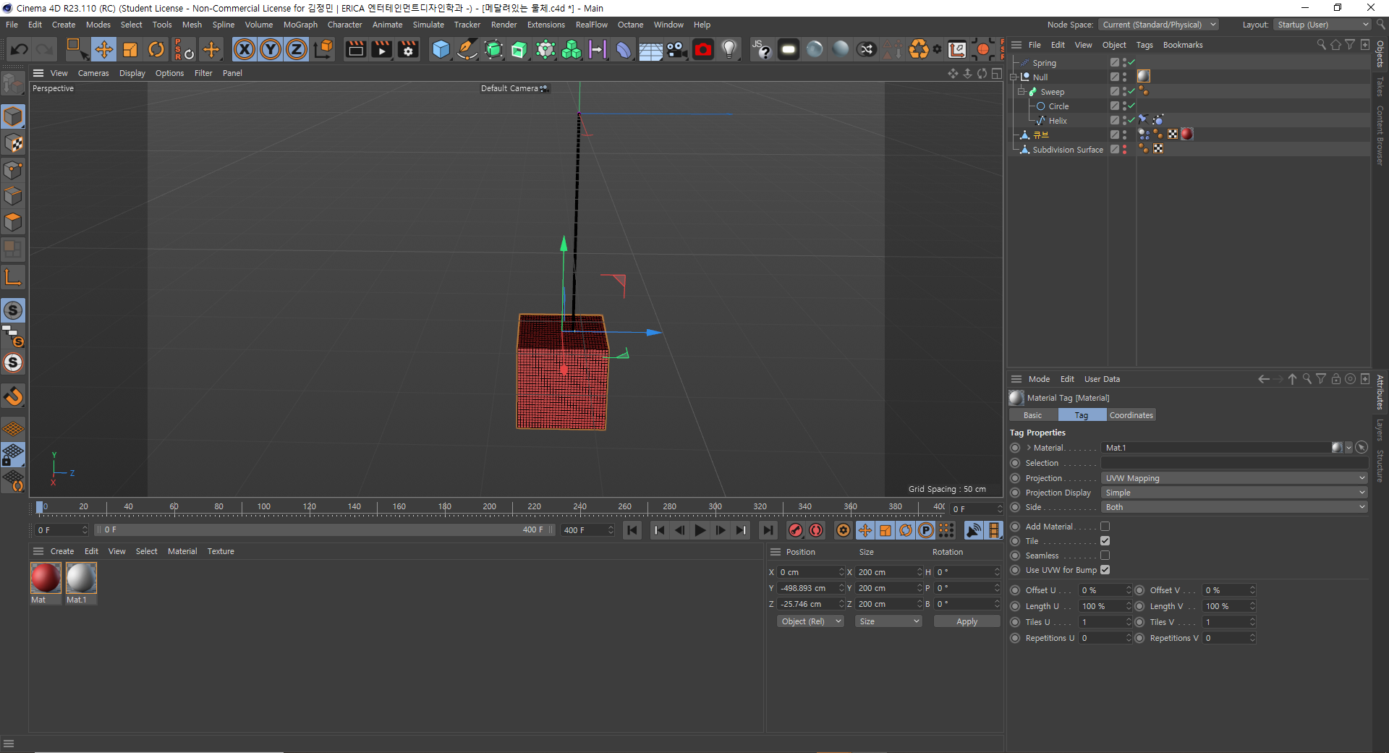Click the Make Editable icon

[13, 85]
